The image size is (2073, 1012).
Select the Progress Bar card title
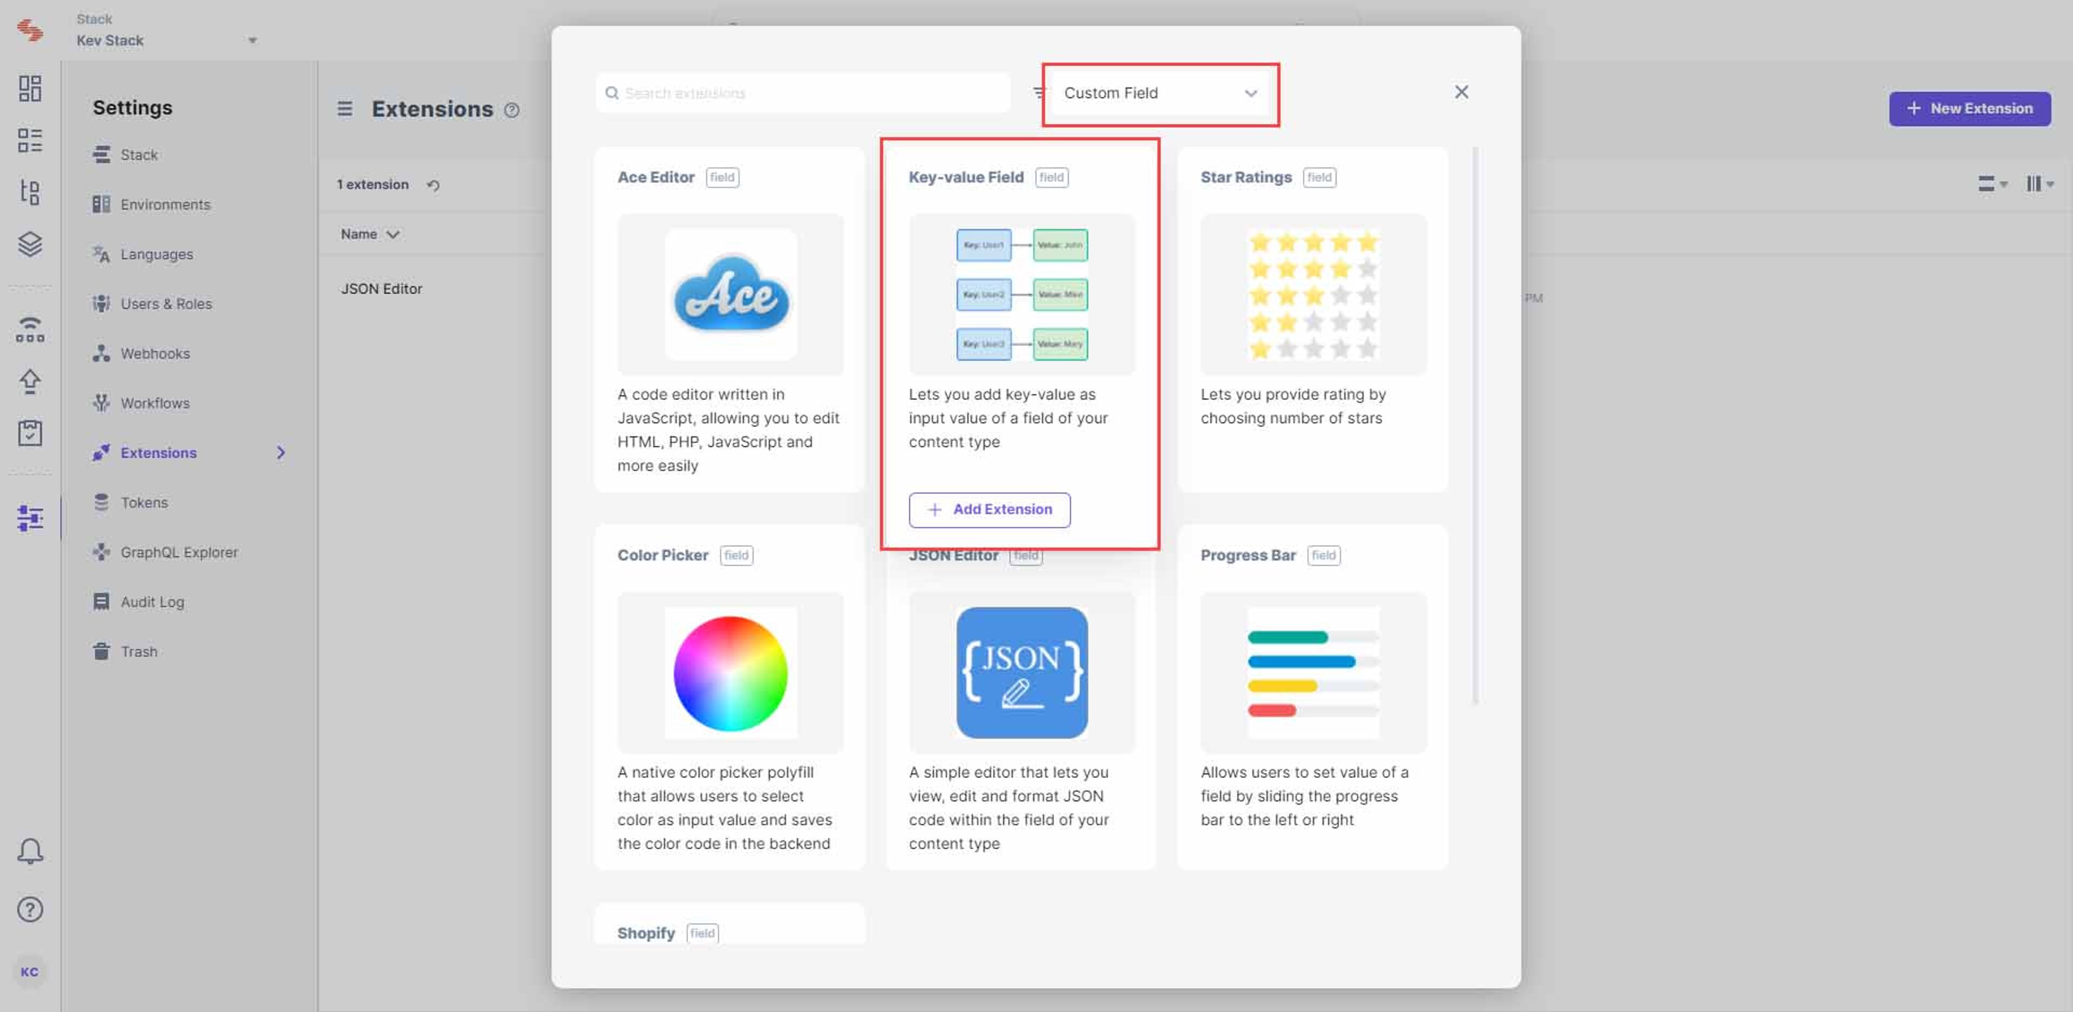point(1248,555)
